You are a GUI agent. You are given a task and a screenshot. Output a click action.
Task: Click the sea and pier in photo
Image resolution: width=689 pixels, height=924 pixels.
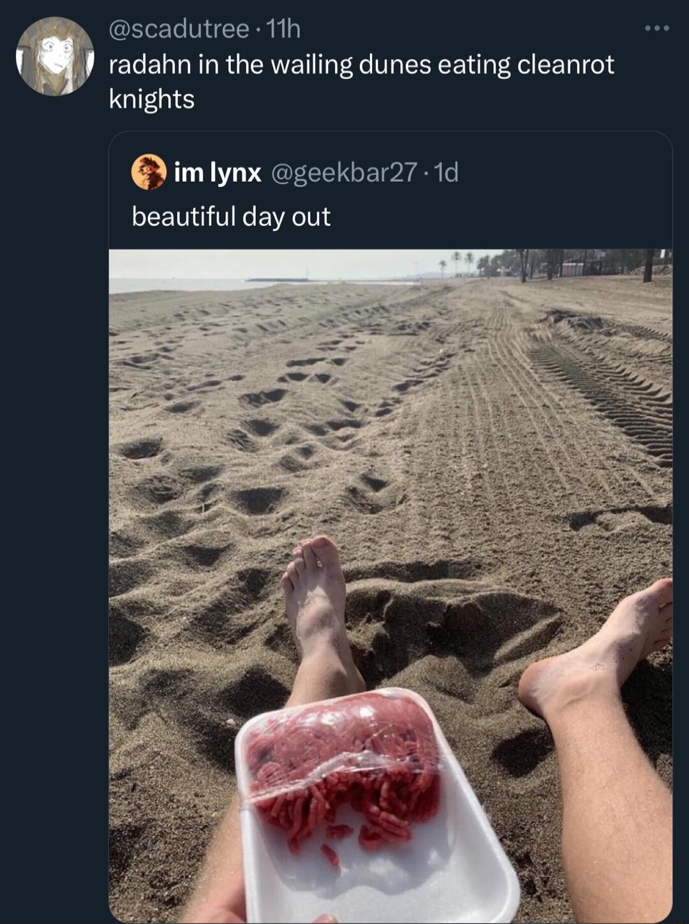(x=255, y=282)
